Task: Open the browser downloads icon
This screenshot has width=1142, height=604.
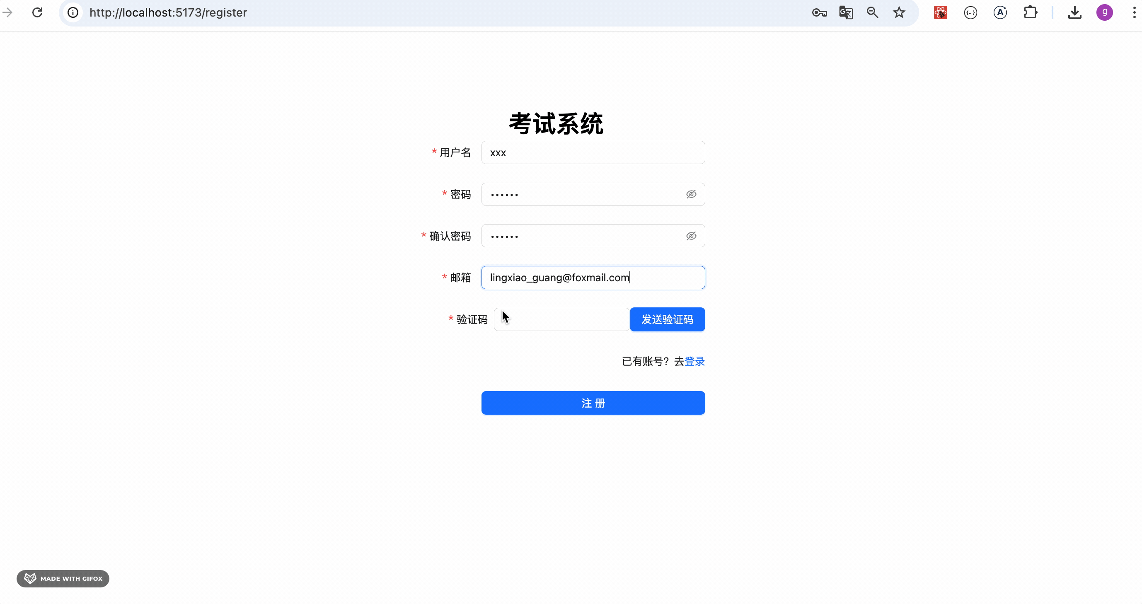Action: coord(1074,12)
